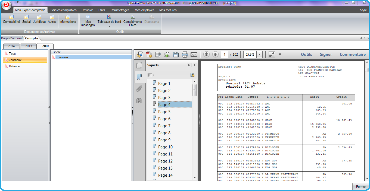370x191 pixels.
Task: Open the attachments paperclip panel
Action: [x=139, y=89]
